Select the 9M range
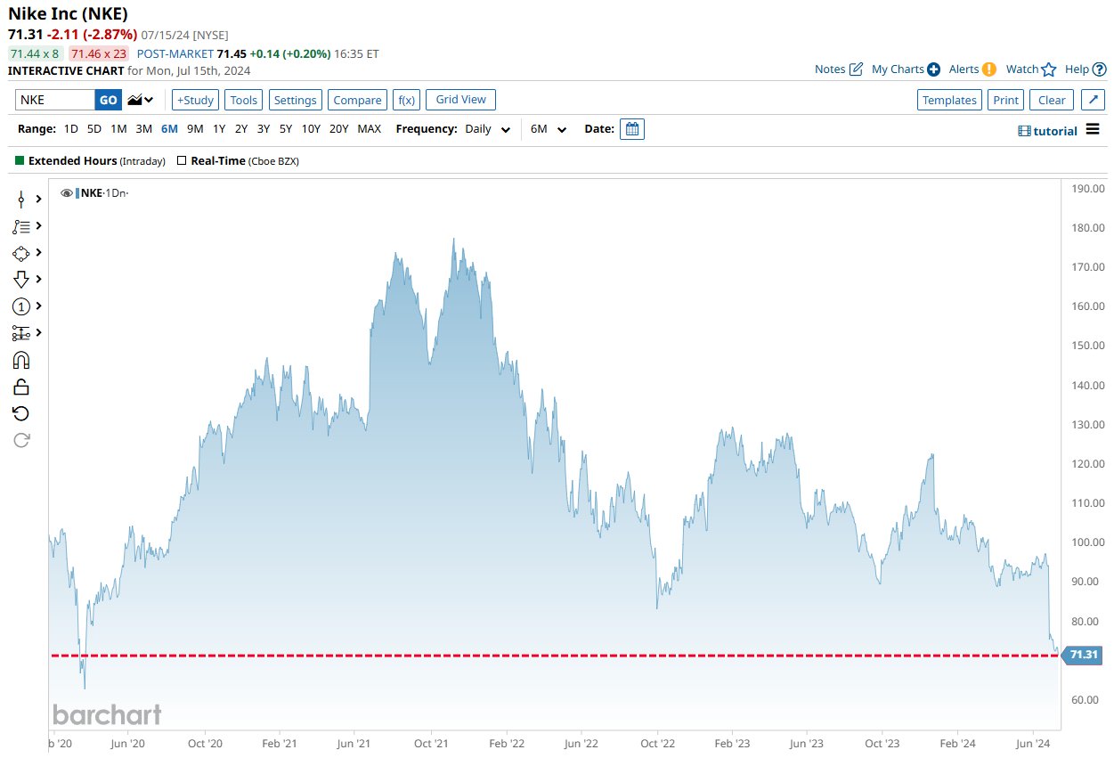 pos(195,129)
